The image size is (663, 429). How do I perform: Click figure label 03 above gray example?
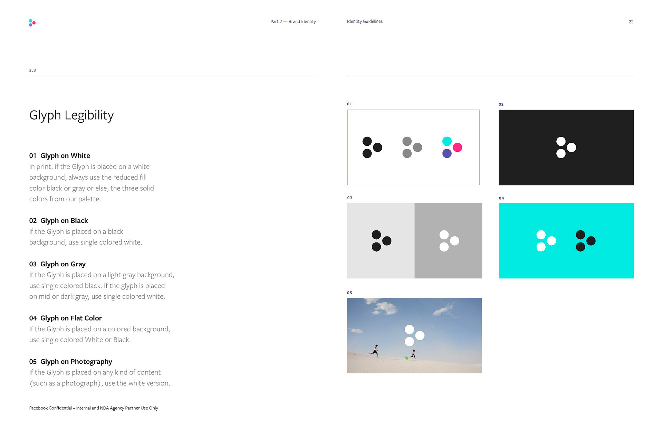point(350,198)
